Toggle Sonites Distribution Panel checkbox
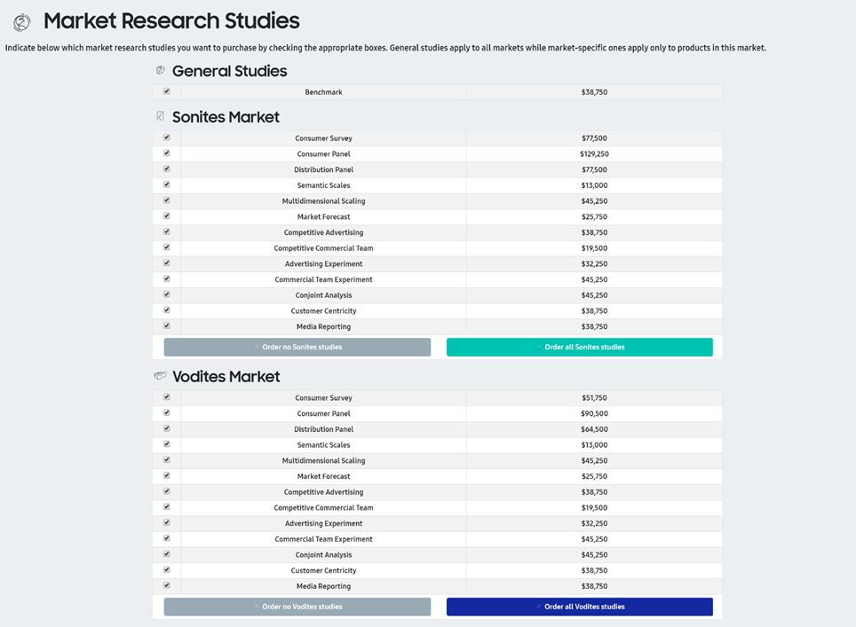856x627 pixels. [x=167, y=169]
